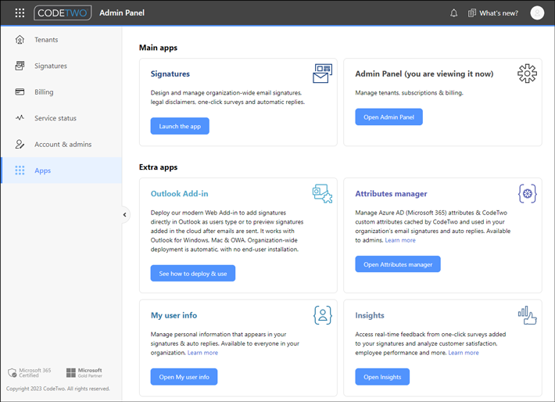Open Billing in the sidebar
This screenshot has height=402, width=555.
pyautogui.click(x=62, y=92)
